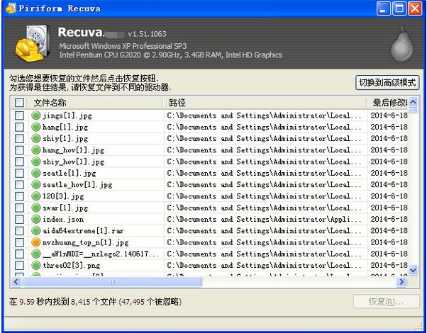Sort by 最后修改 column header
This screenshot has height=333, width=427.
pos(387,103)
